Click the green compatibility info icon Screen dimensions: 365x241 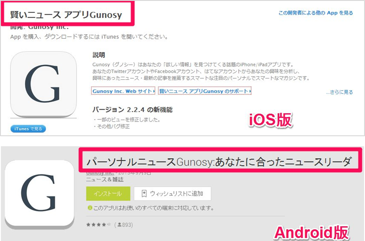coord(90,207)
